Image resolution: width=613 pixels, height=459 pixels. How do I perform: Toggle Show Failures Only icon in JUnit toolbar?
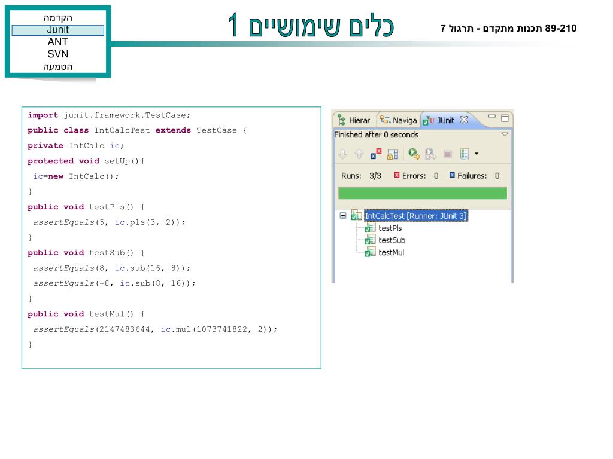376,154
